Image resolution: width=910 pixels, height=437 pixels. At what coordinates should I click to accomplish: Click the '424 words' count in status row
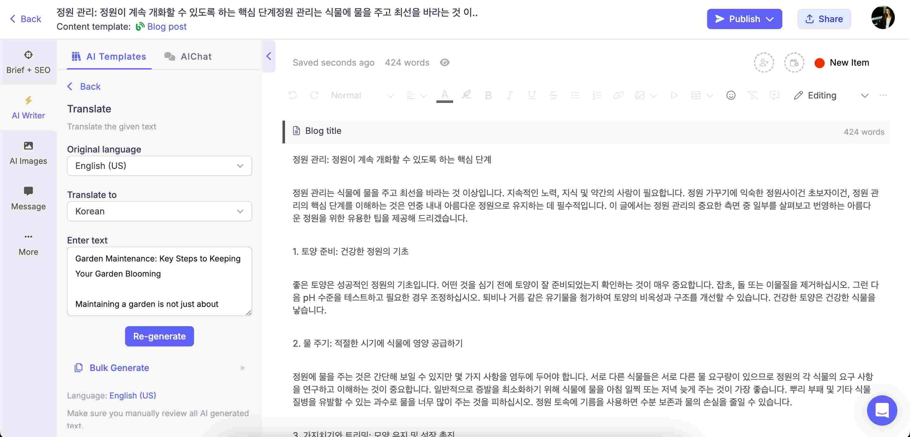click(x=407, y=63)
